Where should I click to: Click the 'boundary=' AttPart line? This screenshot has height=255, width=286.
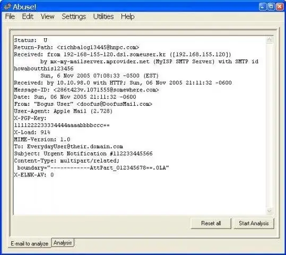(93, 168)
